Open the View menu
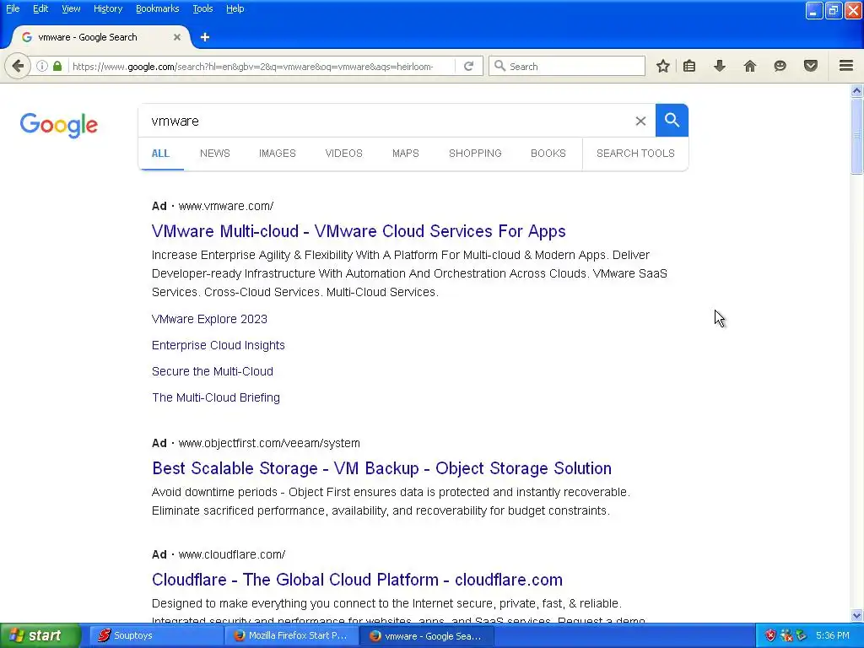The width and height of the screenshot is (864, 648). click(x=71, y=8)
